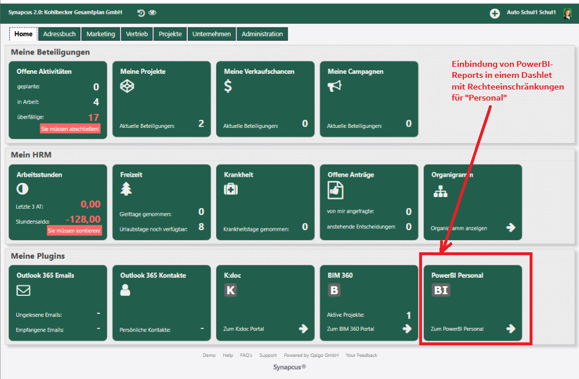579x379 pixels.
Task: Select the Administration tab
Action: pos(262,34)
